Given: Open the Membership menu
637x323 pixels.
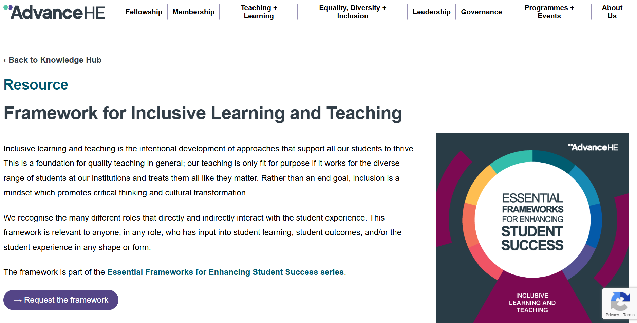Looking at the screenshot, I should click(193, 12).
